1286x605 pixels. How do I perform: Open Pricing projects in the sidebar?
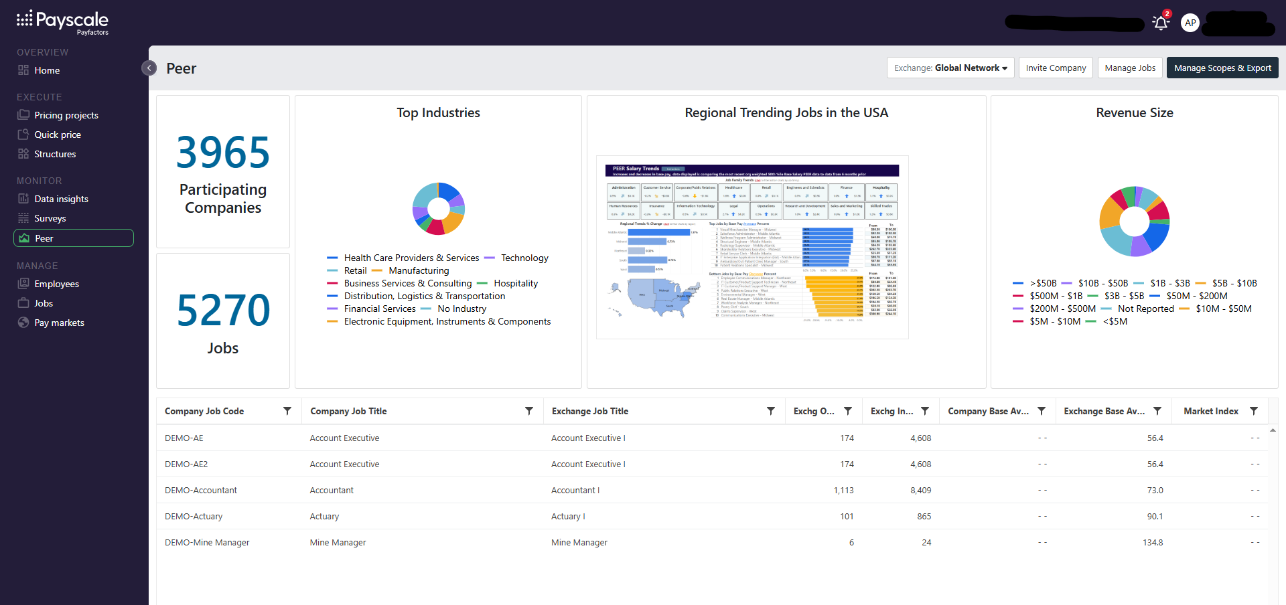(x=66, y=115)
